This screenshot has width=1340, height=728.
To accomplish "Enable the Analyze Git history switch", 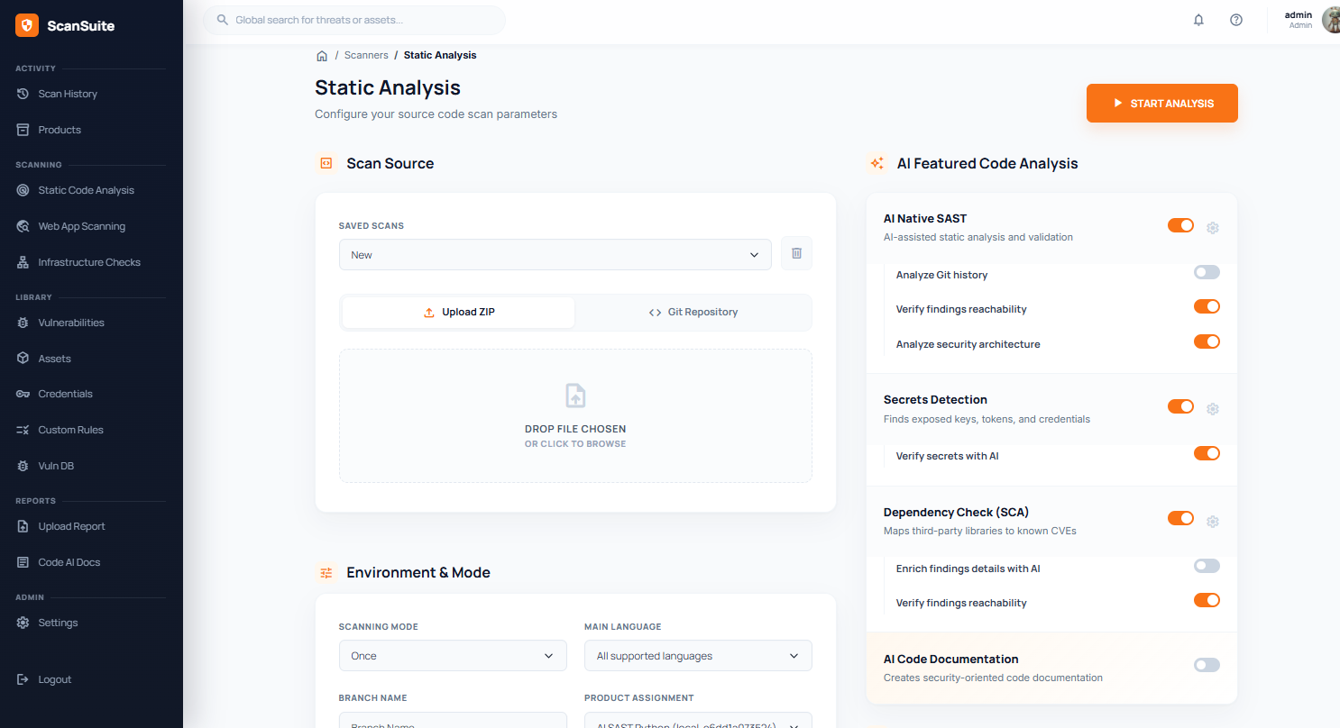I will tap(1207, 272).
